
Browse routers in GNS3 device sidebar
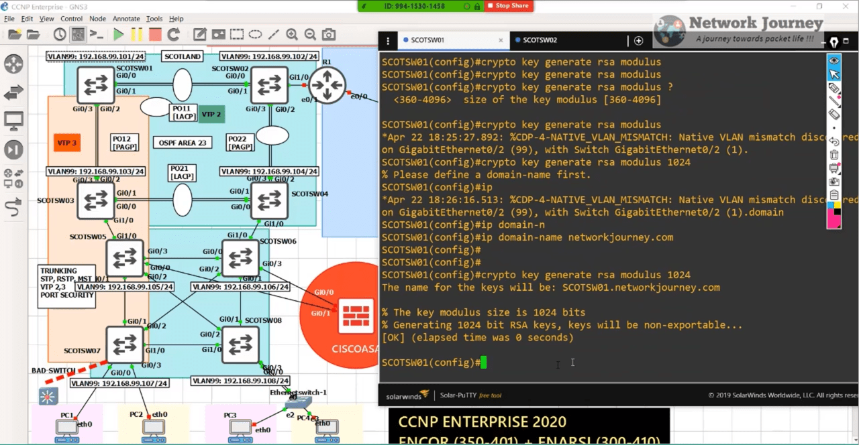click(13, 64)
